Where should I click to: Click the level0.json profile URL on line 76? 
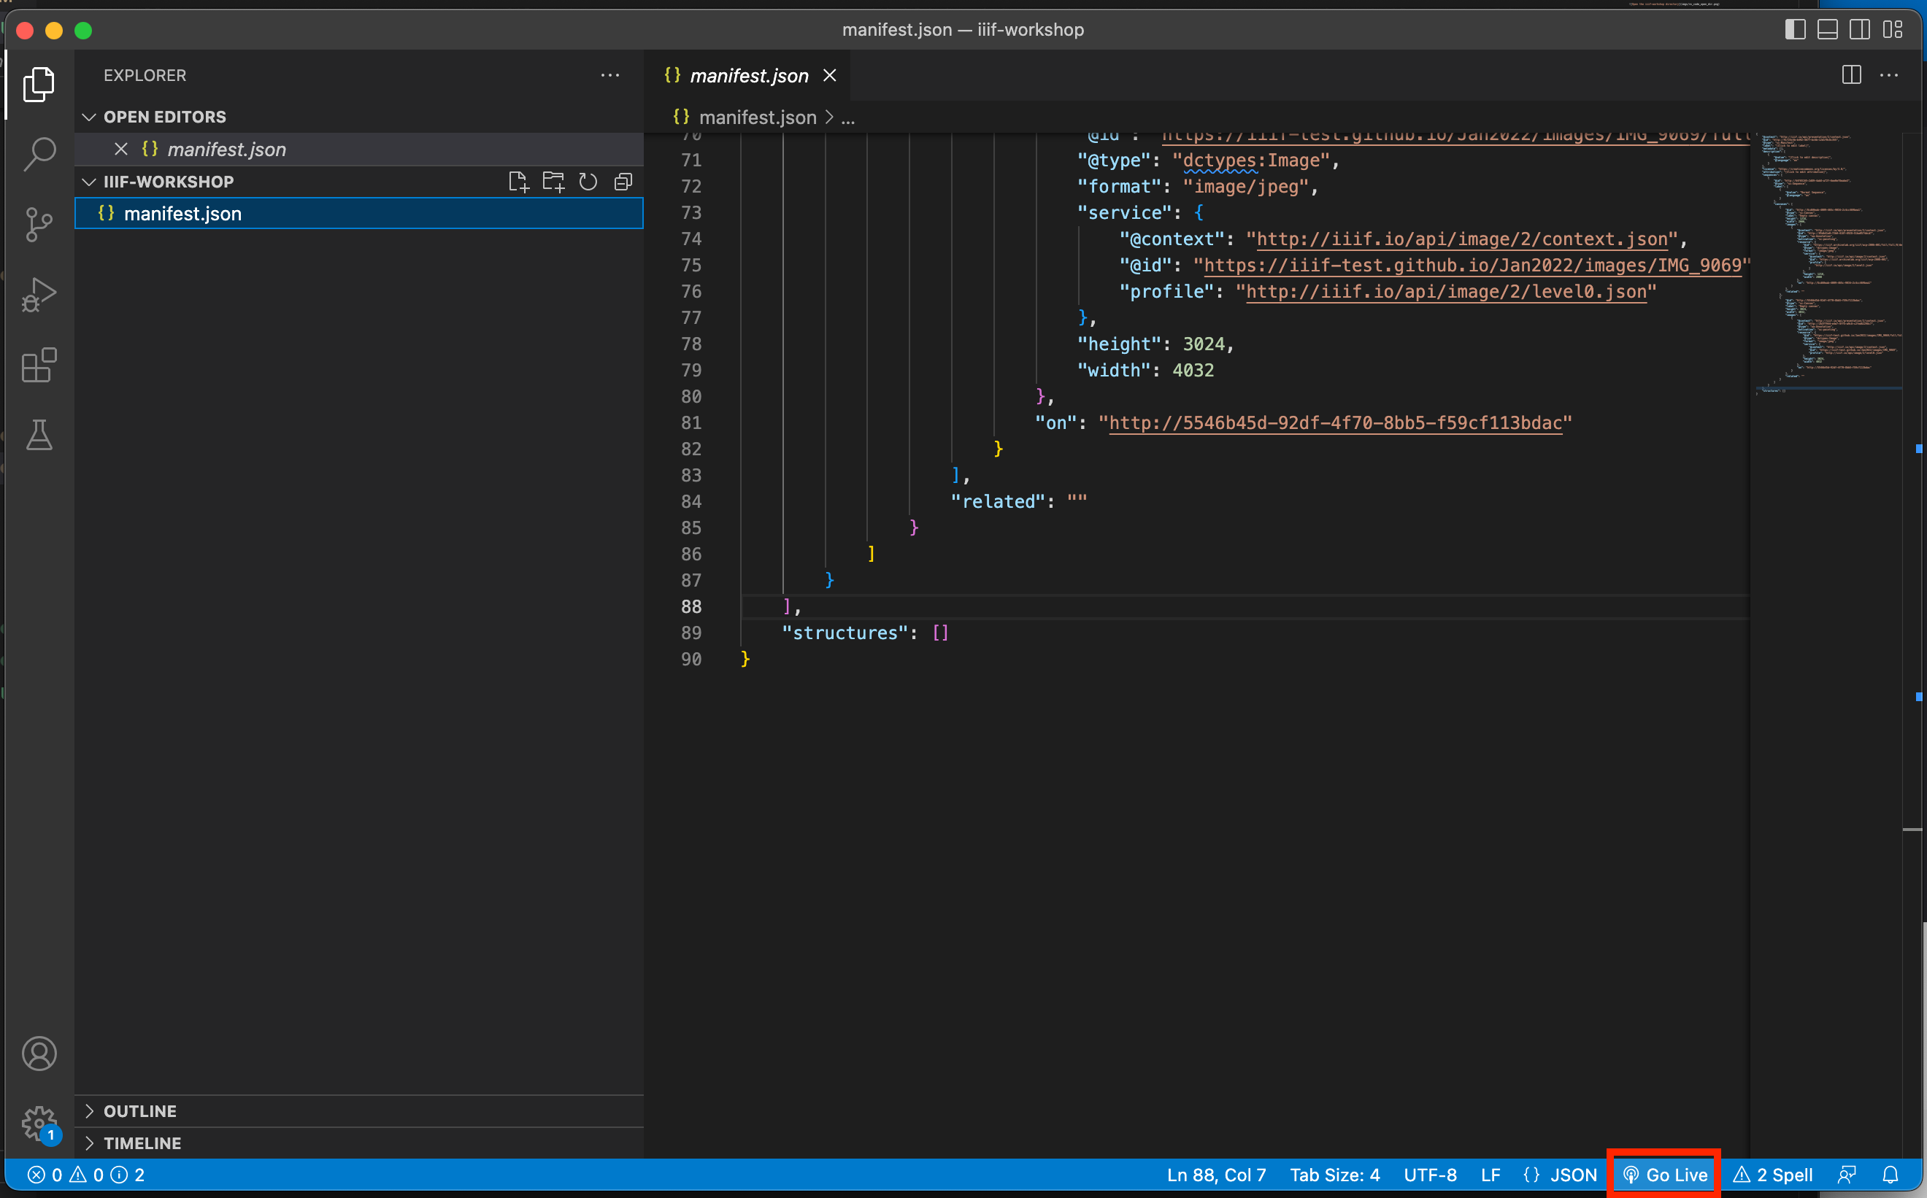coord(1446,292)
